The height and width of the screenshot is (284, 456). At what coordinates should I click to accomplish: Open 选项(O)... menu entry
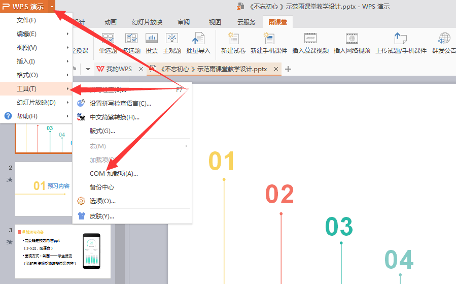coord(132,201)
